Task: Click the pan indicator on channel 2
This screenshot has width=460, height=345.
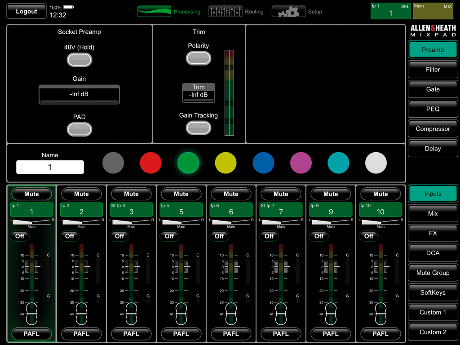Action: click(x=81, y=222)
